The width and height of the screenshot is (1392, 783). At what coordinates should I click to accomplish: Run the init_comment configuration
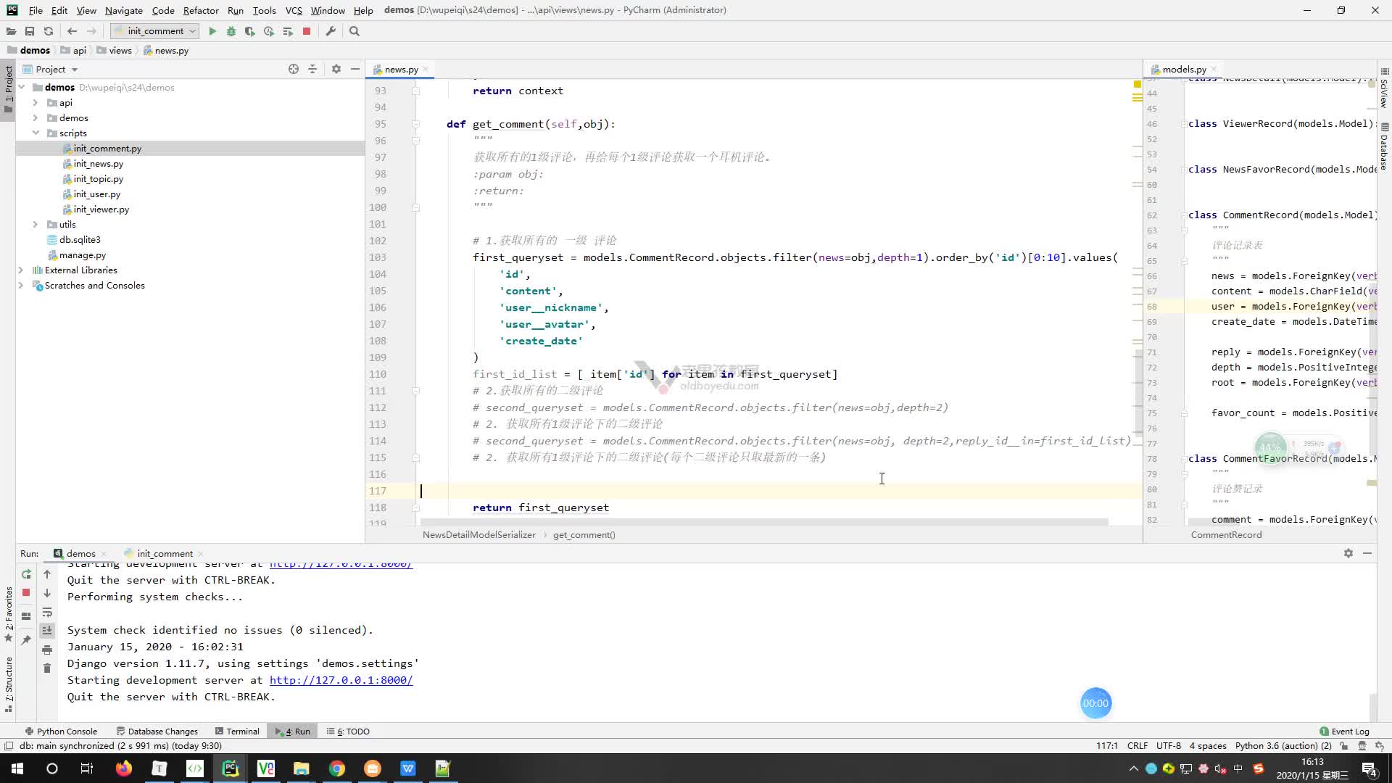pos(212,31)
